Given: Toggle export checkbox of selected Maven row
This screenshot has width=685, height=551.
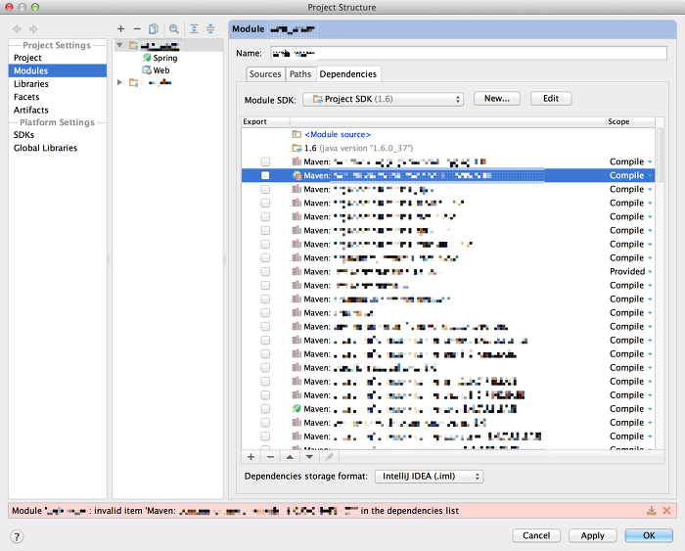Looking at the screenshot, I should (x=265, y=175).
